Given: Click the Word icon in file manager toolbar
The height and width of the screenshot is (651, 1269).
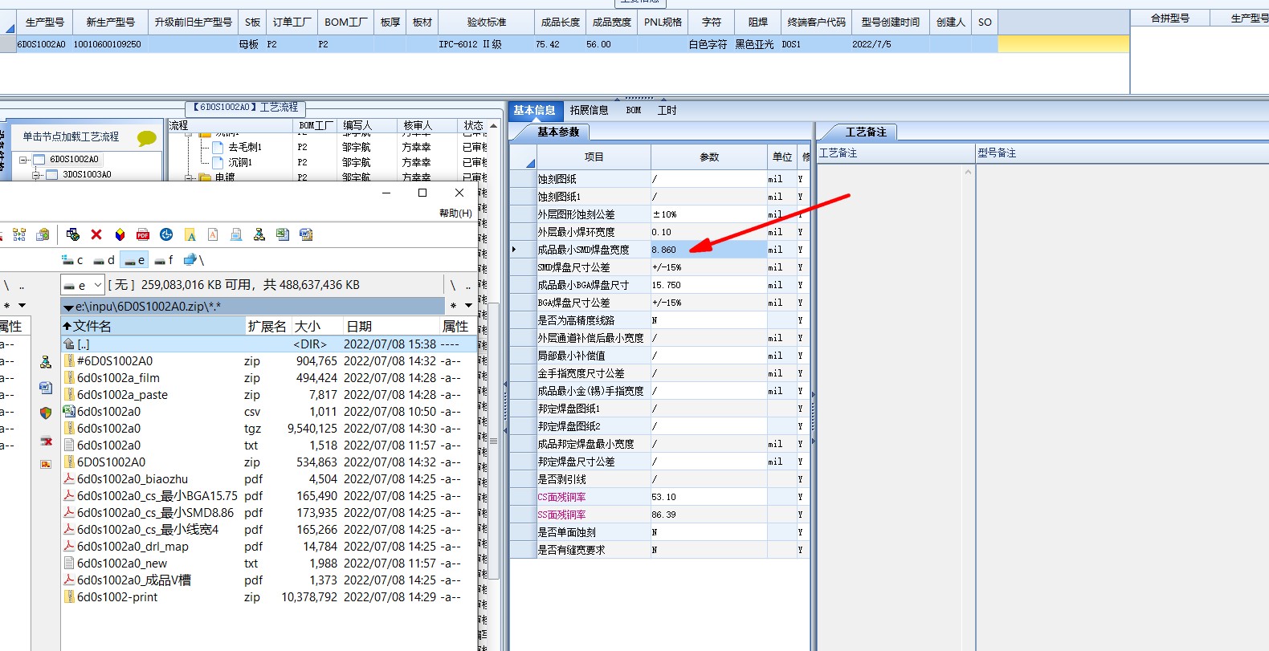Looking at the screenshot, I should click(306, 234).
